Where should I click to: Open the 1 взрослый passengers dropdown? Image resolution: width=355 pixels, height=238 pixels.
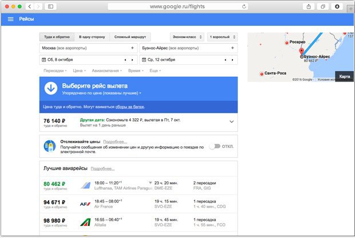pos(222,37)
